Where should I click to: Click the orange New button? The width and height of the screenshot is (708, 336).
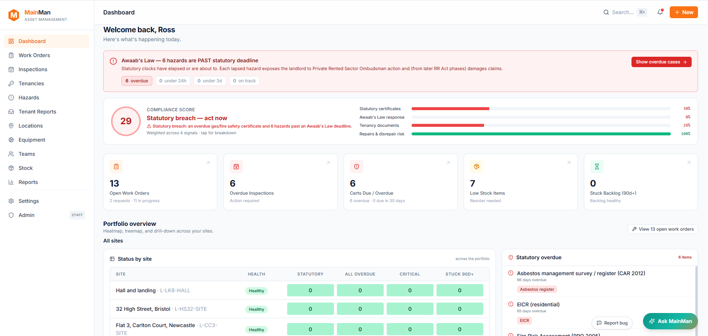click(x=684, y=12)
